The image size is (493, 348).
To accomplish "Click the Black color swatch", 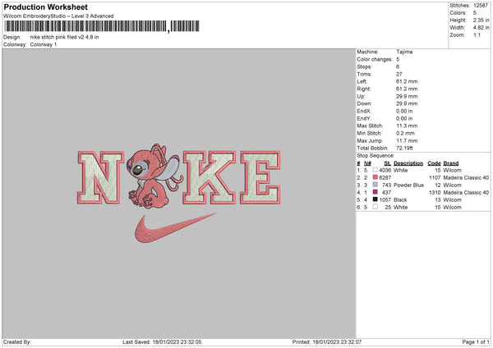I will (x=376, y=199).
